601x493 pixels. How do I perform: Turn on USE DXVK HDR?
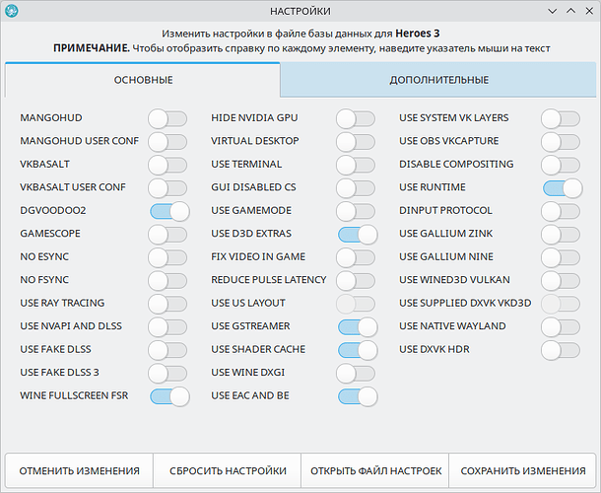click(561, 350)
